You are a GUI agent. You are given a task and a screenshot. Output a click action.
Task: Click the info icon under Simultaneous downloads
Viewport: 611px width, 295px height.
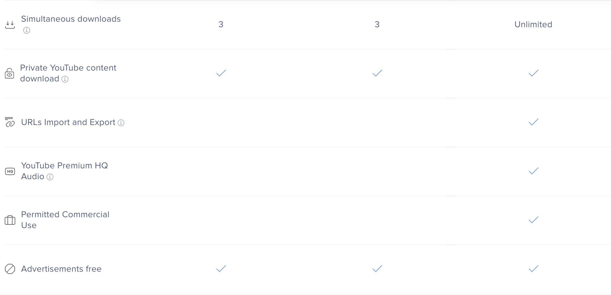click(27, 30)
